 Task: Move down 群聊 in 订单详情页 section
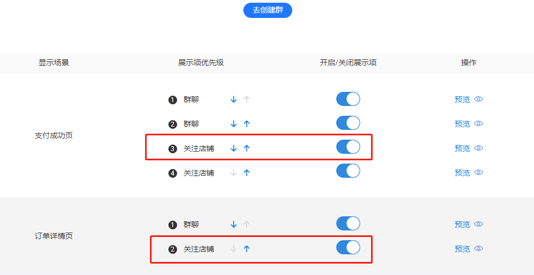click(x=234, y=224)
